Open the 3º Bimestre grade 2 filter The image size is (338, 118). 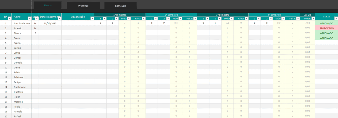219,18
